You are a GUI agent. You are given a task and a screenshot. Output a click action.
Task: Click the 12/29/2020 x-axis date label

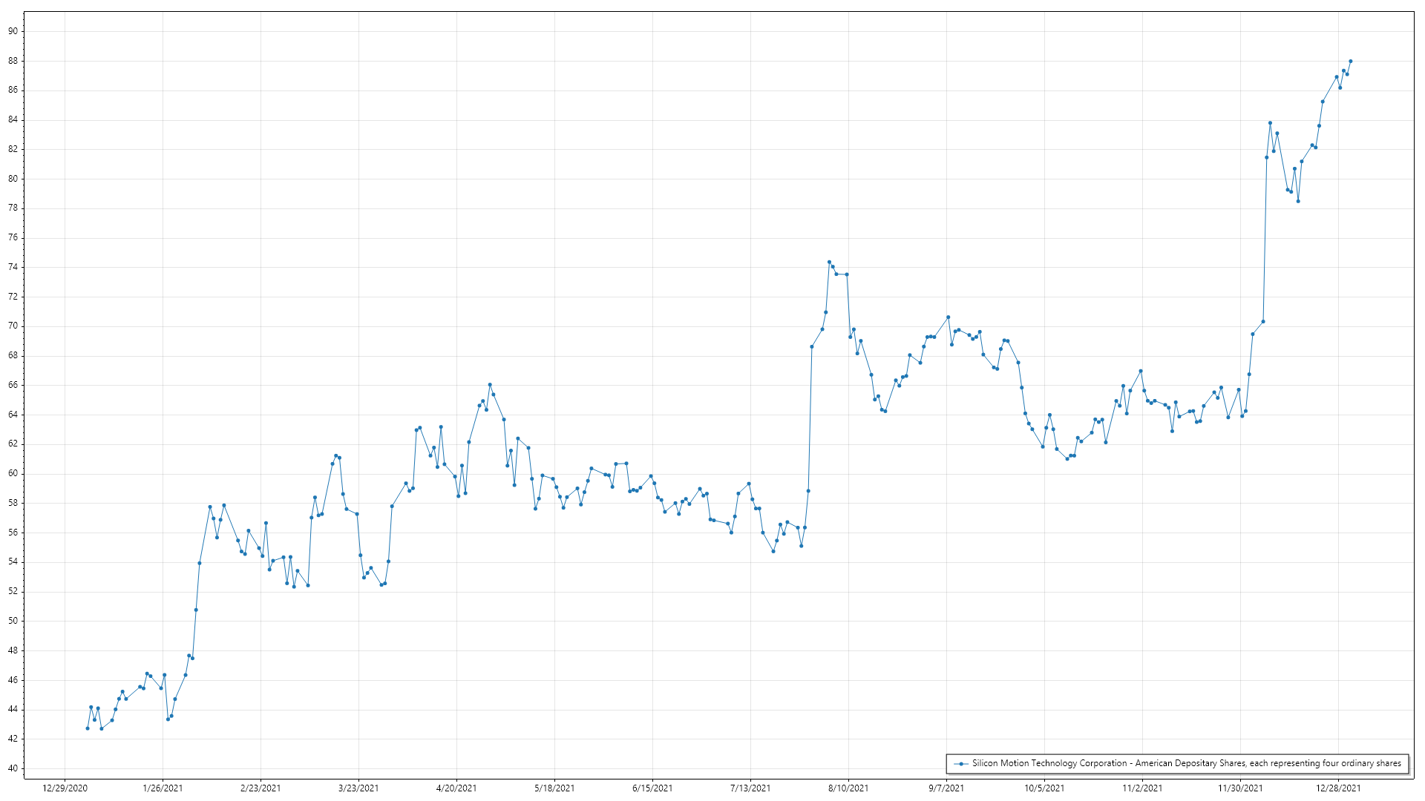click(x=65, y=788)
